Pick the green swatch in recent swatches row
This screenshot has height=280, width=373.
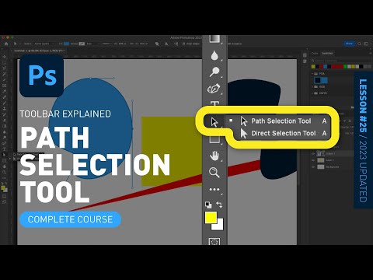coord(345,67)
